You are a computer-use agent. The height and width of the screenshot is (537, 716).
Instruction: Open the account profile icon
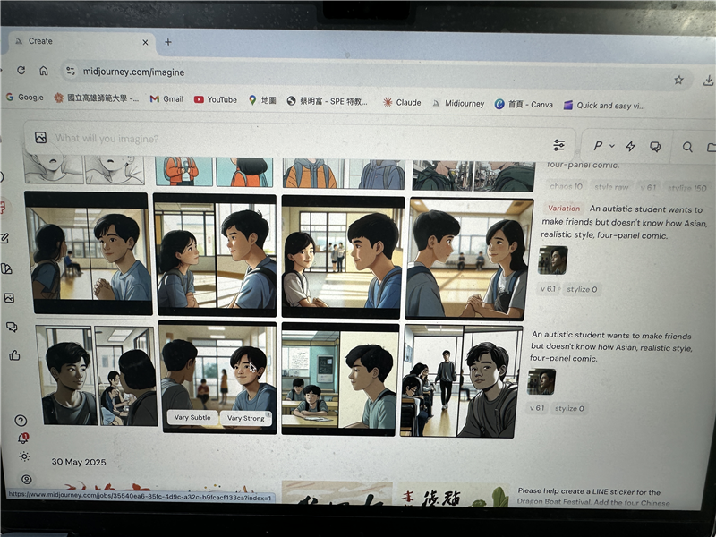[27, 479]
